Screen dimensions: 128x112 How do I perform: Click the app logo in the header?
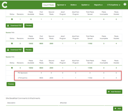click(x=5, y=5)
